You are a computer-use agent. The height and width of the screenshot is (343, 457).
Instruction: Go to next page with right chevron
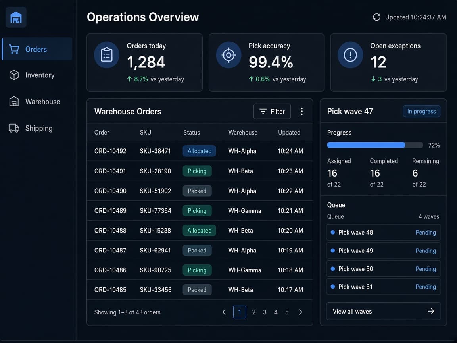point(300,312)
